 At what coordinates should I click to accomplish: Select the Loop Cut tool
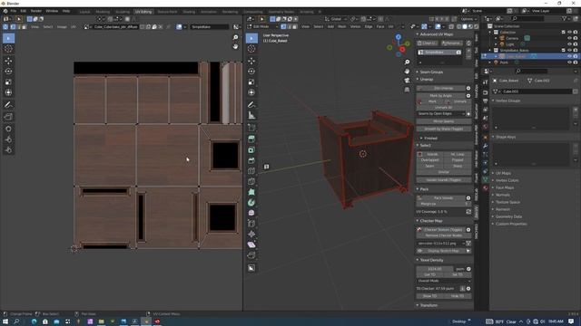(251, 171)
